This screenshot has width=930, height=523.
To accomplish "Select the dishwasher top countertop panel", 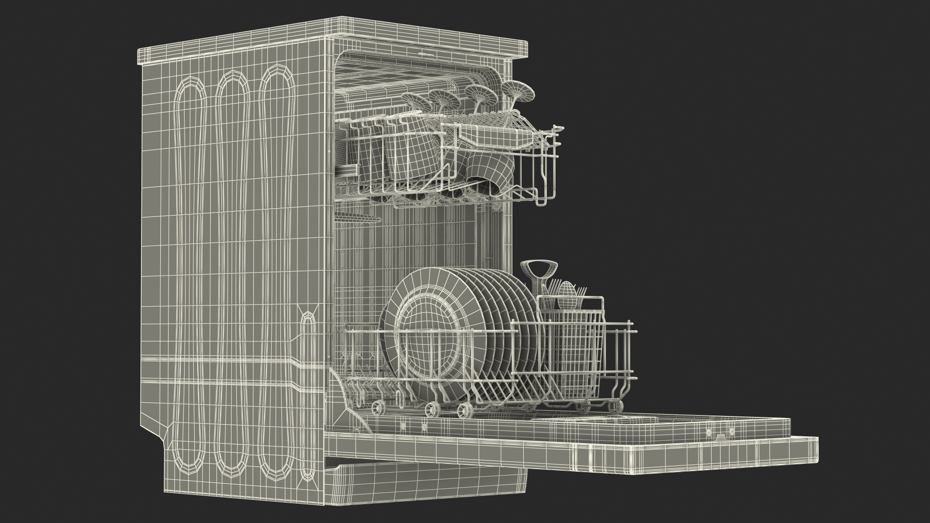I will pyautogui.click(x=332, y=41).
